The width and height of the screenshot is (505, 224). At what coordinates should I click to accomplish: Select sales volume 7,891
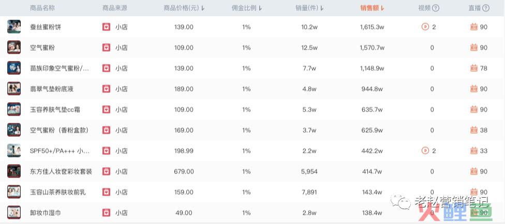click(309, 192)
